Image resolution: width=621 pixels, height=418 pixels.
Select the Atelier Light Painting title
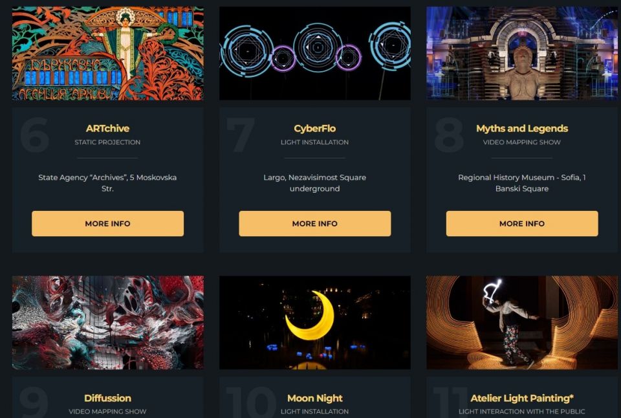coord(522,398)
